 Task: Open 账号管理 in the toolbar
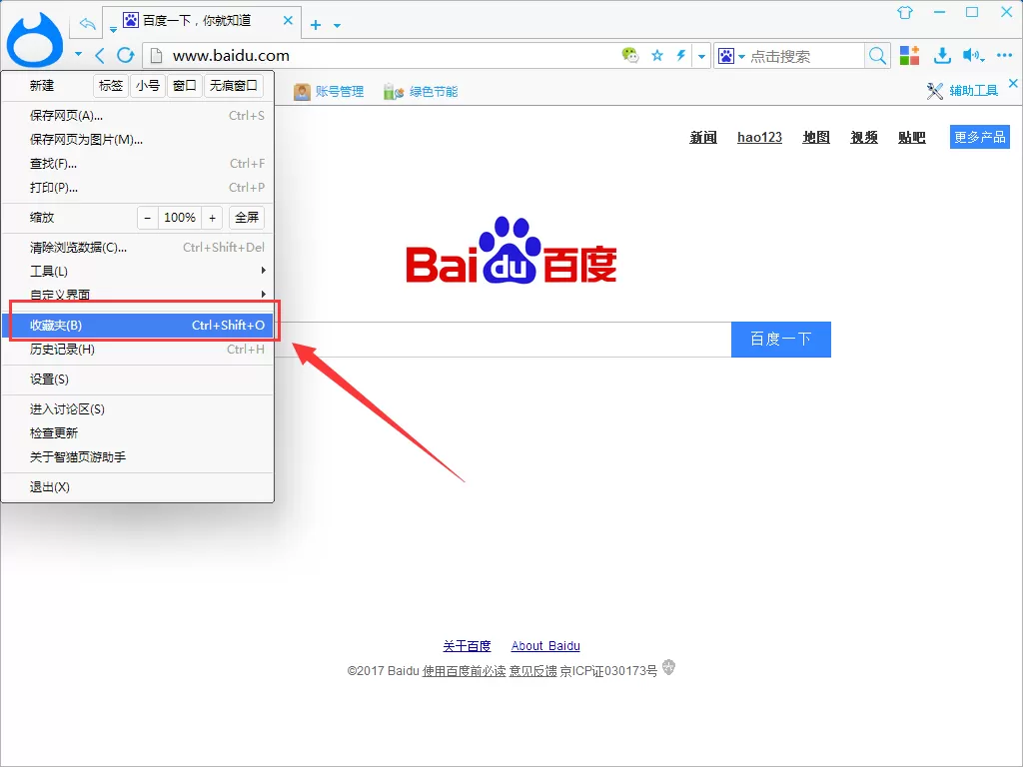(328, 91)
